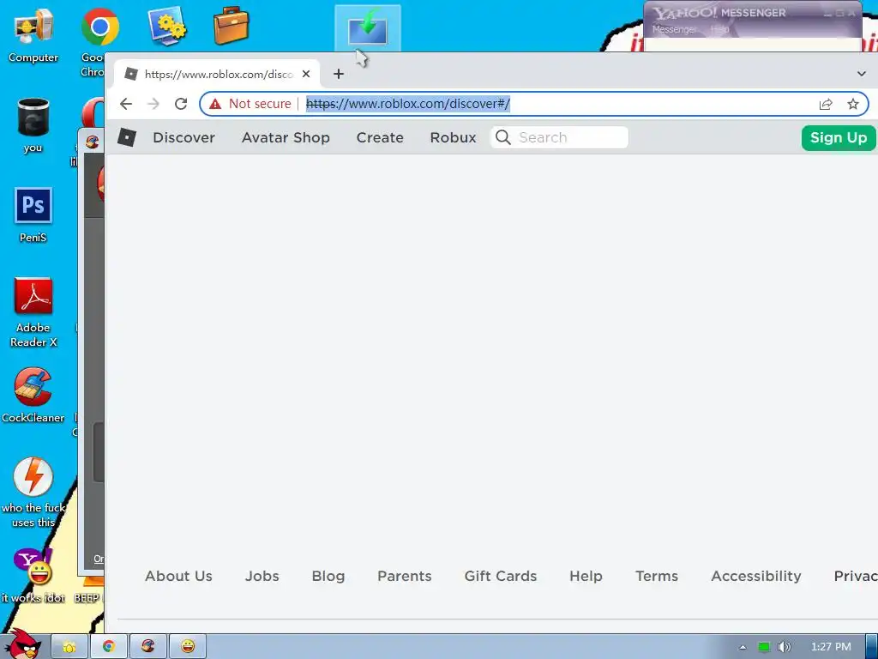Click the smiley Yahoo taskbar button
Viewport: 878px width, 659px height.
point(188,647)
